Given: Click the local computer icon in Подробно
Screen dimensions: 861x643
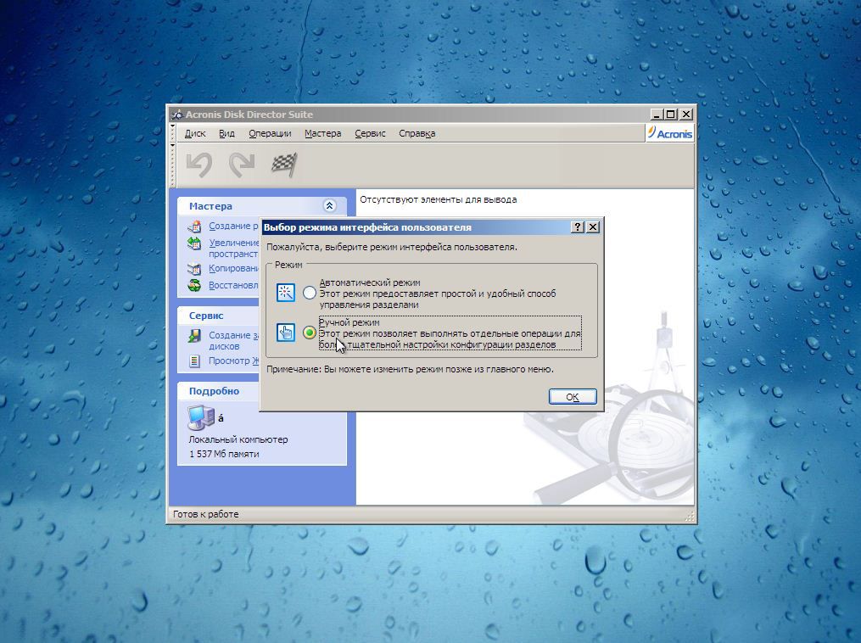Looking at the screenshot, I should click(x=200, y=417).
